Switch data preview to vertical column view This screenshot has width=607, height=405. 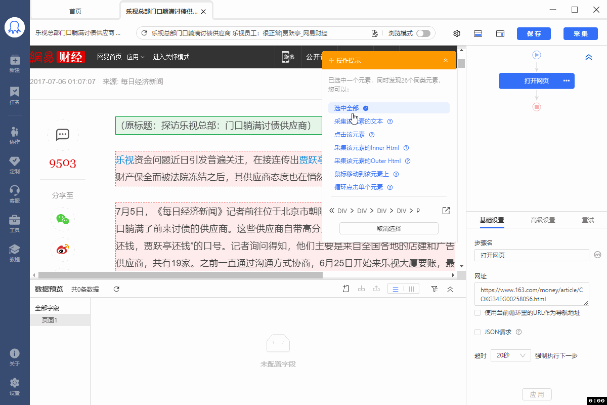click(411, 289)
